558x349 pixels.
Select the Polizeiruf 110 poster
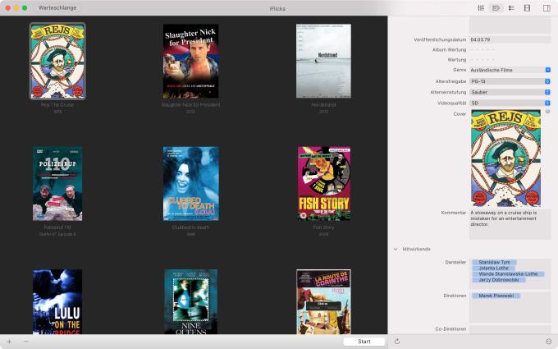[57, 183]
